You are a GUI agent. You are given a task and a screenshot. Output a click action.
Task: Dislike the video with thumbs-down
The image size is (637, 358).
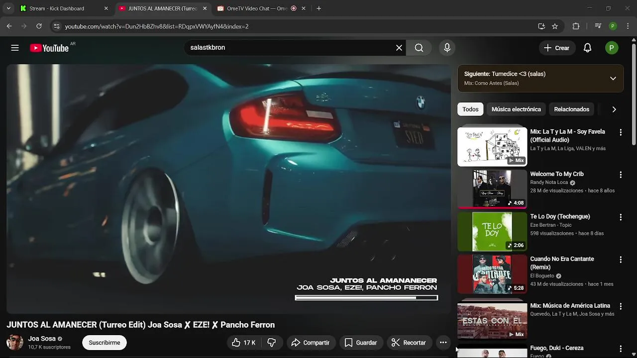pyautogui.click(x=272, y=343)
